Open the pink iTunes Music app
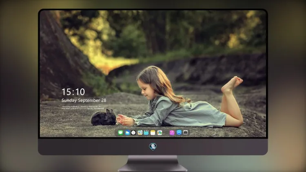The height and width of the screenshot is (172, 306). pyautogui.click(x=172, y=132)
